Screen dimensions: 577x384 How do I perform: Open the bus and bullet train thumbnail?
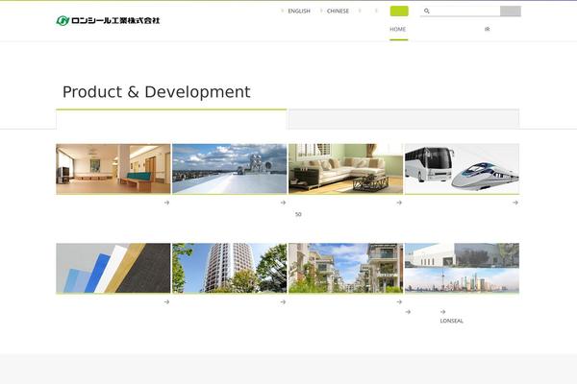tap(462, 169)
